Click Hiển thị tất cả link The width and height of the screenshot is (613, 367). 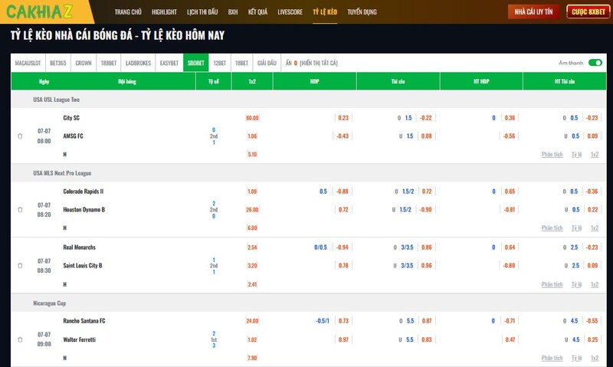coord(319,63)
